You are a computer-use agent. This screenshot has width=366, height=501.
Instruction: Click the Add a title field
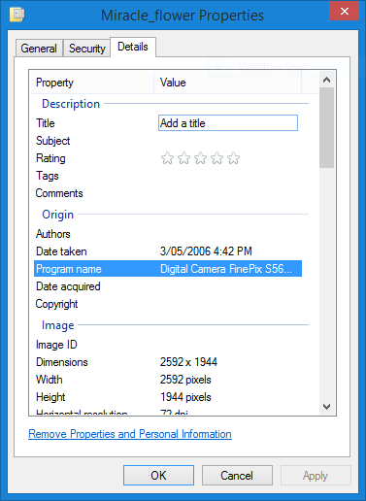click(x=228, y=123)
